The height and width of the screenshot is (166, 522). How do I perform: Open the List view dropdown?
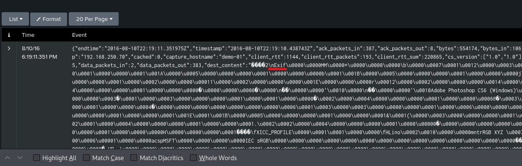(x=15, y=19)
